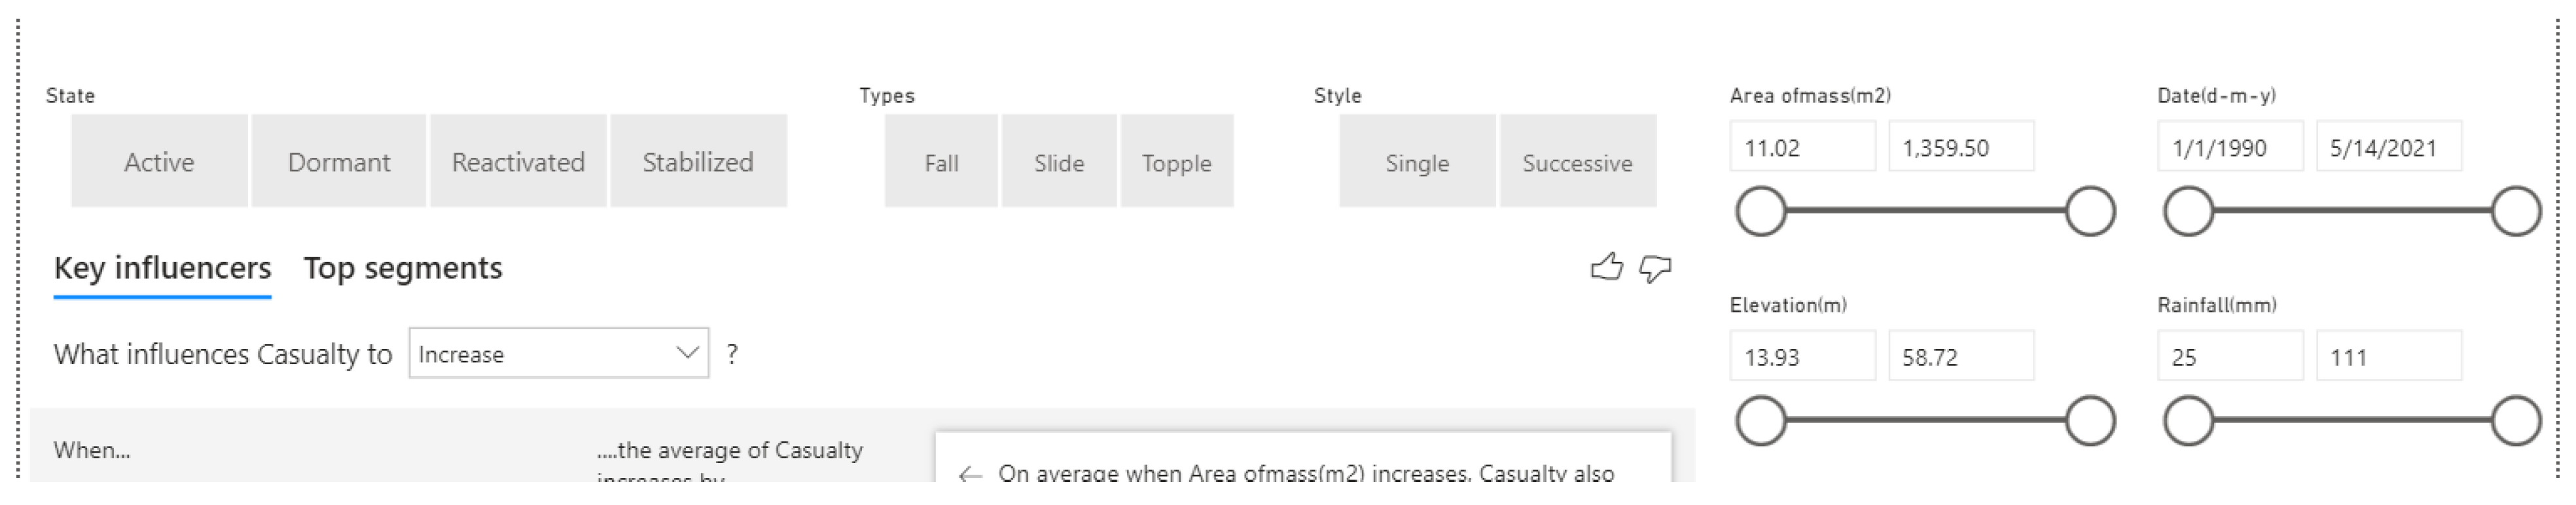This screenshot has width=2576, height=505.
Task: Toggle the Active state filter
Action: (159, 162)
